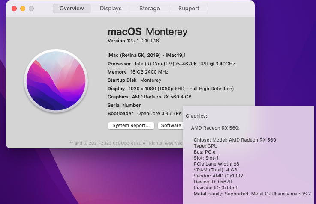Click the Memory value 16 GB 2400 MHz
Viewport: 316px width, 204px height.
point(149,72)
